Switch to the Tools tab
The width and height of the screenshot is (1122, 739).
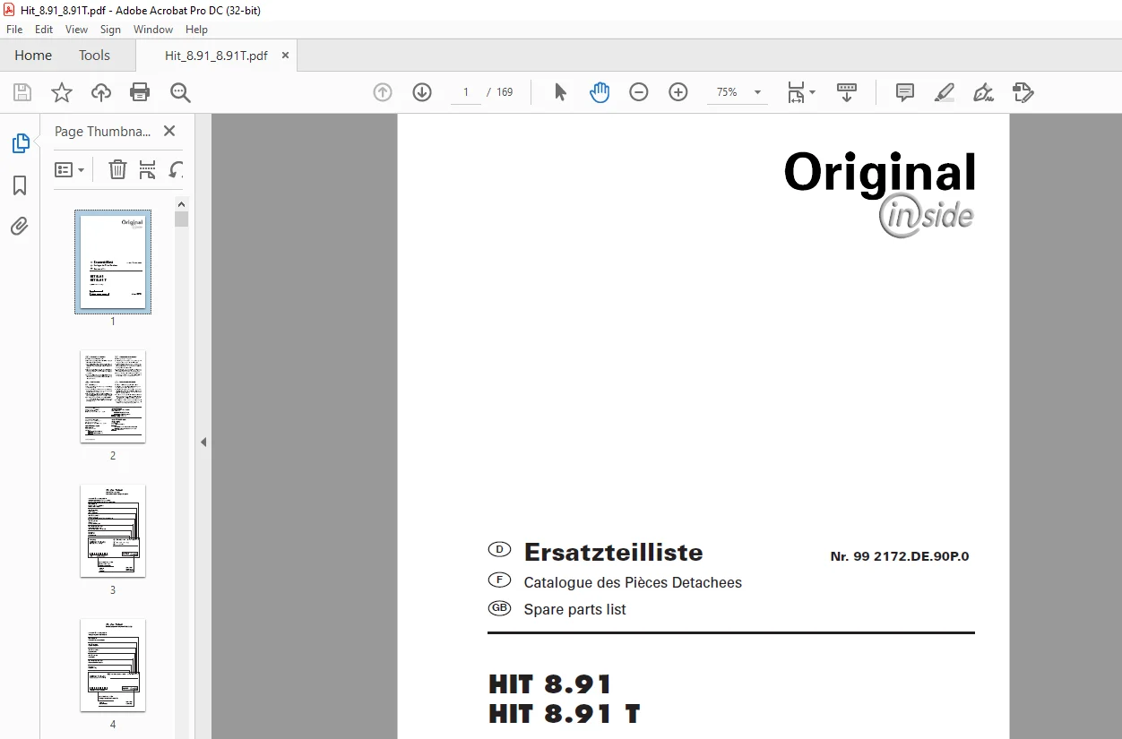94,55
